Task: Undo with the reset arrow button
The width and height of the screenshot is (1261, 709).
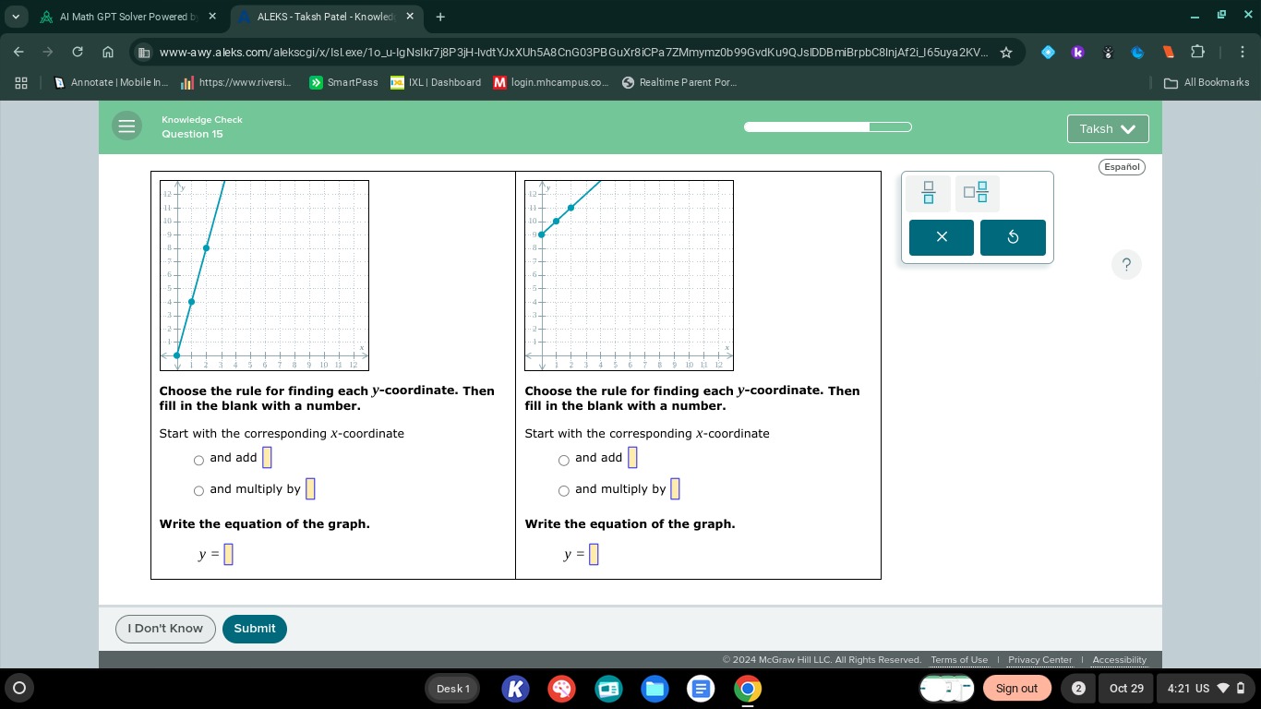Action: pyautogui.click(x=1013, y=237)
